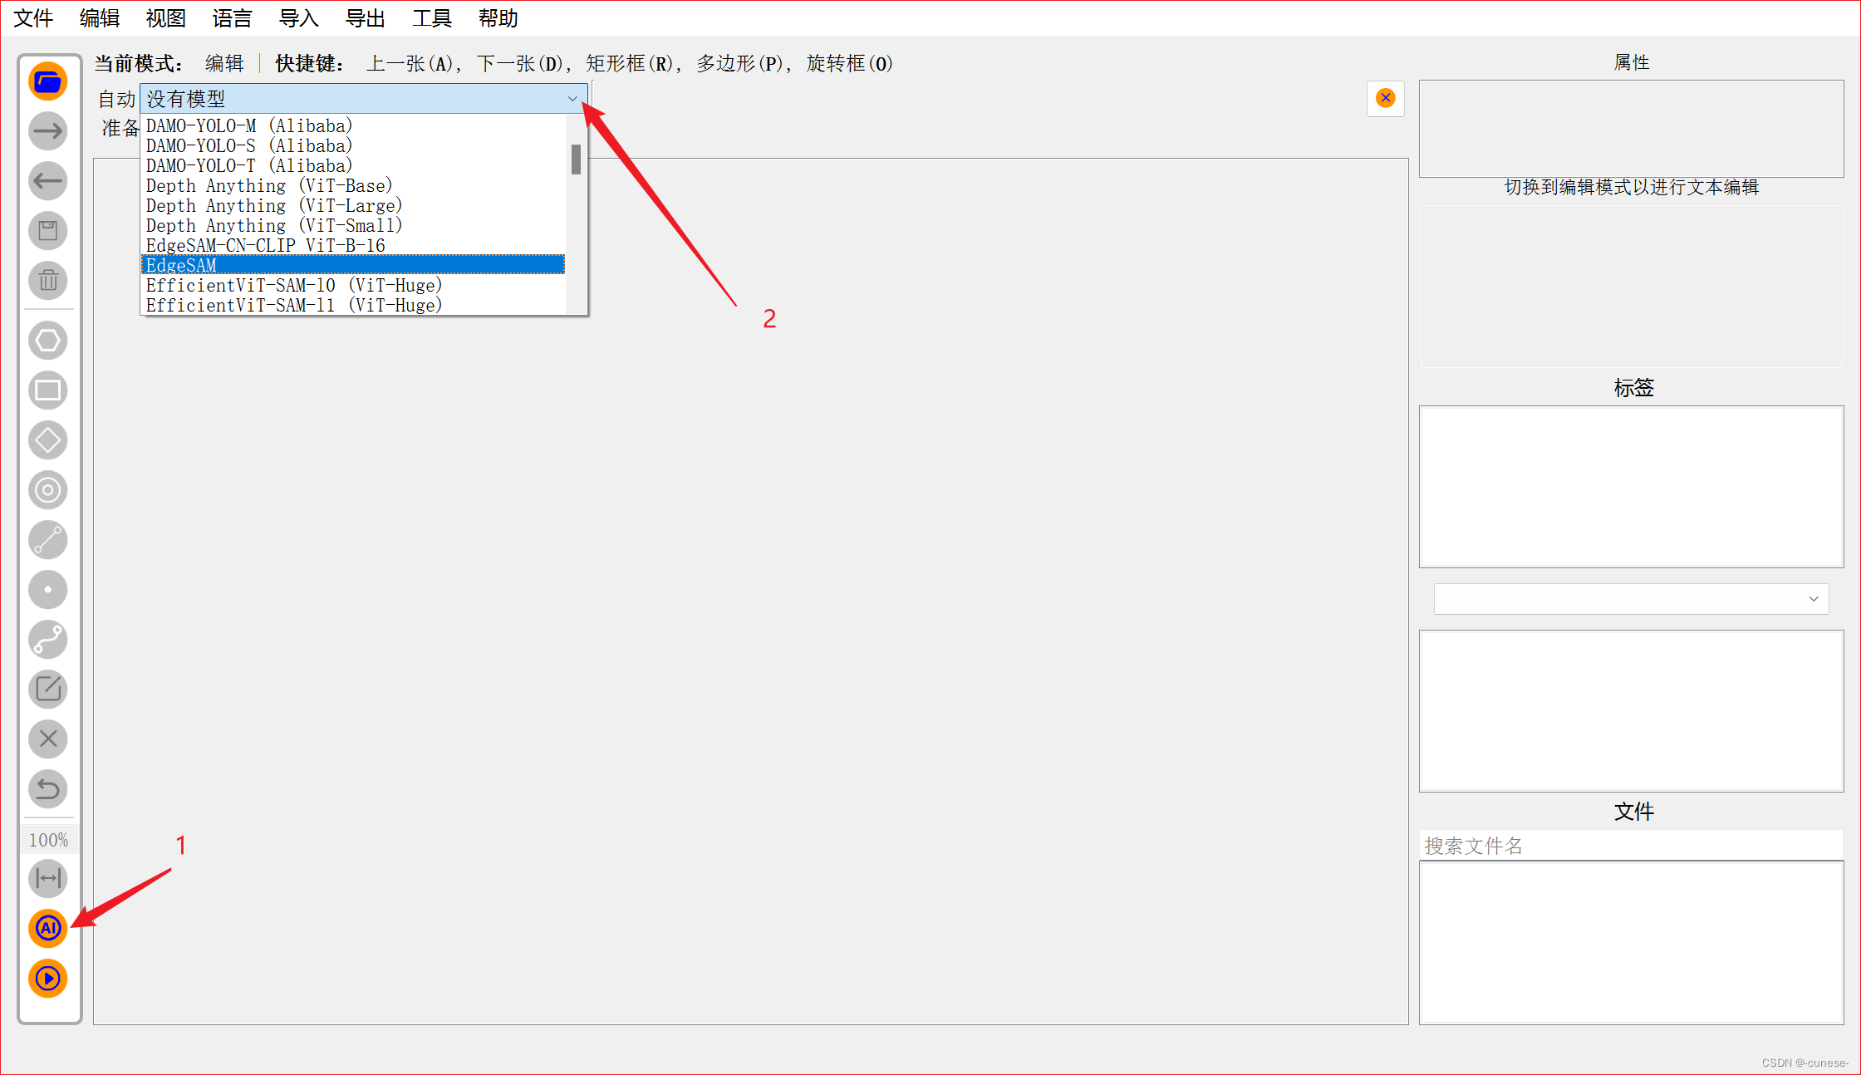
Task: Open an image folder from the toolbar
Action: [x=47, y=81]
